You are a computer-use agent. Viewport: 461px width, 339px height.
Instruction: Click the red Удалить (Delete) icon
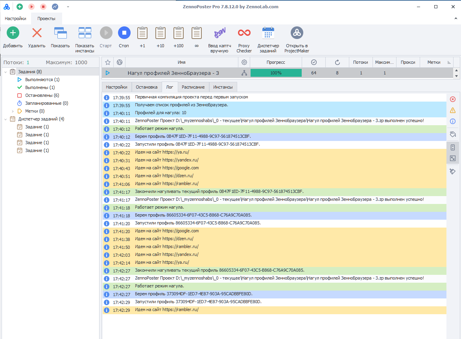point(37,33)
